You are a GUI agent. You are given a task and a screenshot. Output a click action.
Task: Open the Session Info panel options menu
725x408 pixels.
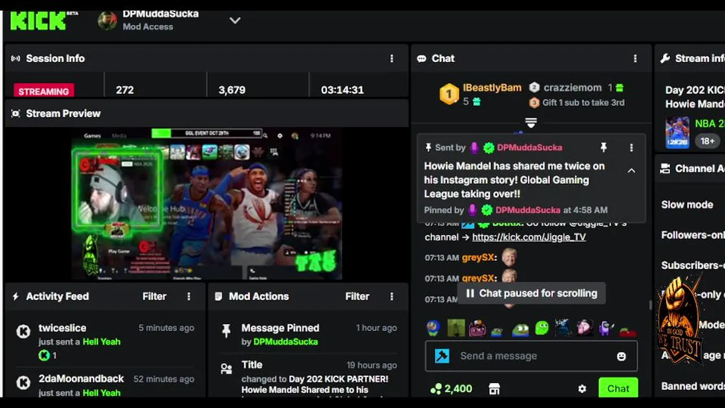click(x=391, y=58)
